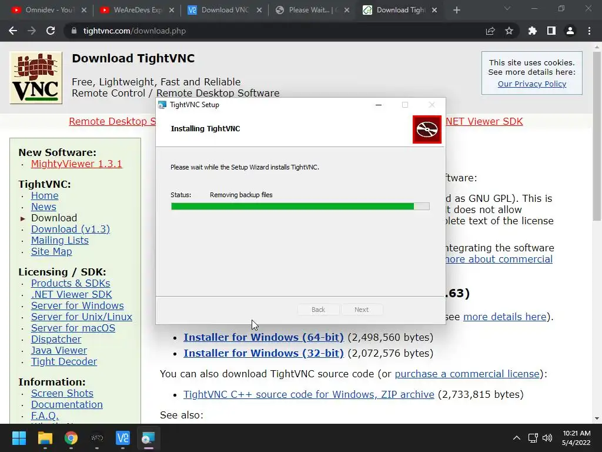The width and height of the screenshot is (602, 452).
Task: Open Server for Unix/Linux link
Action: click(x=81, y=317)
